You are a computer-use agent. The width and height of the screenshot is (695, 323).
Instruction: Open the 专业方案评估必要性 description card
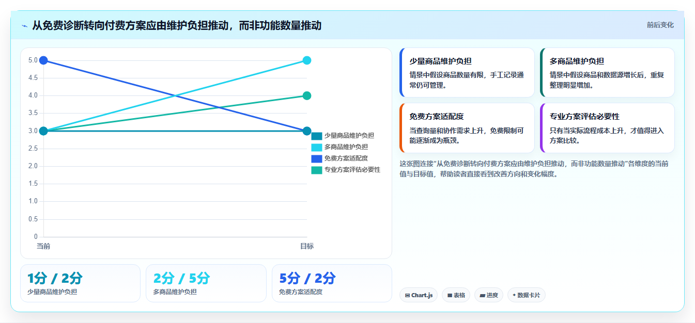point(607,128)
